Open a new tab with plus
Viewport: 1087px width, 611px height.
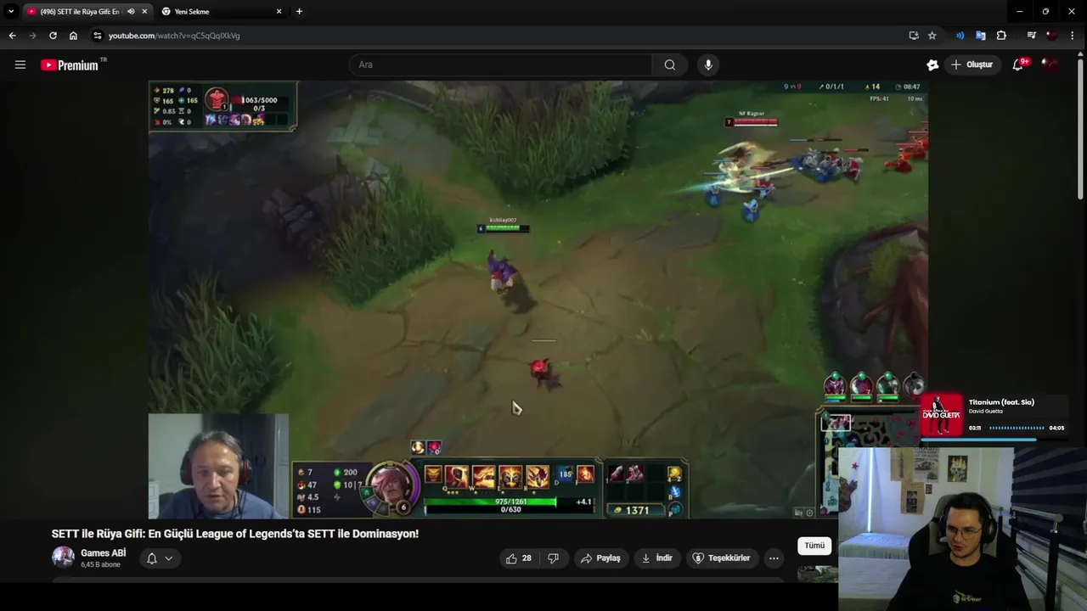[x=299, y=11]
